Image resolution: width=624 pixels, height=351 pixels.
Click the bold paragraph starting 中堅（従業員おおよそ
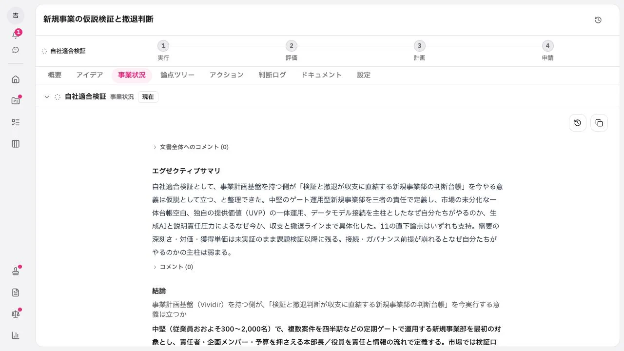coord(326,335)
